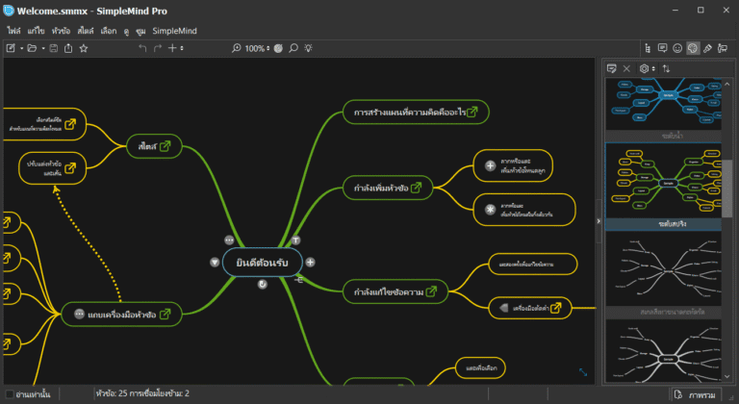Expand the add topic options arrow
Image resolution: width=739 pixels, height=404 pixels.
point(182,48)
